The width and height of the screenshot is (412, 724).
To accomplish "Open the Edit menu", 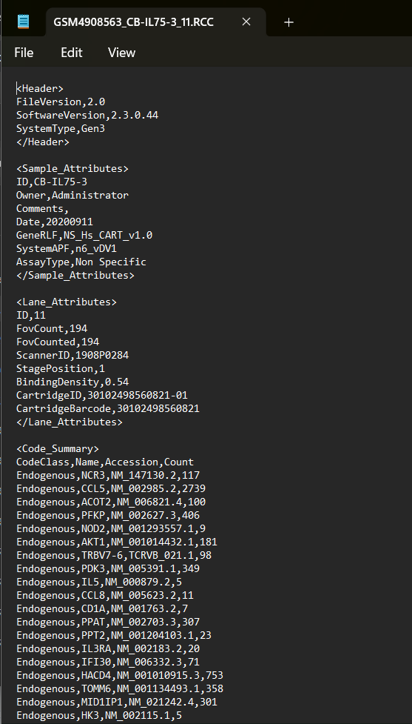I will (x=72, y=53).
